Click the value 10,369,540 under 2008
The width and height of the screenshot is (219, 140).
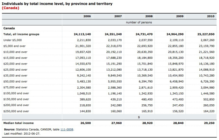(x=145, y=75)
